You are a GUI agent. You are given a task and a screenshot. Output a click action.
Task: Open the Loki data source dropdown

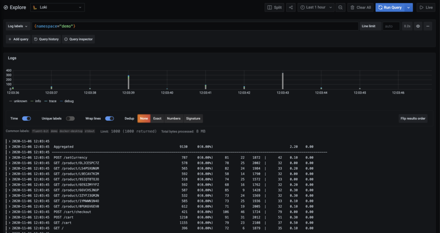57,7
